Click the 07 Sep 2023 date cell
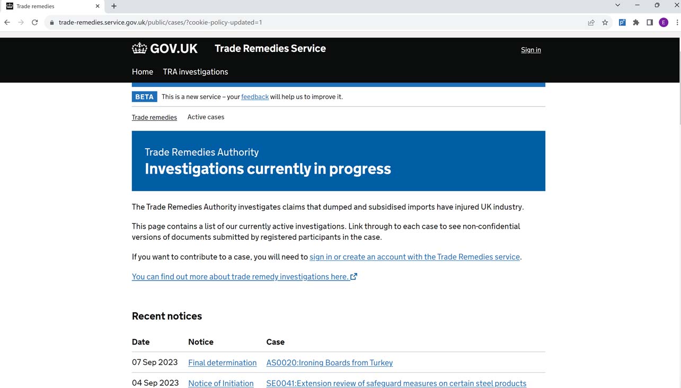Screen dimensions: 681x388 tap(155, 362)
